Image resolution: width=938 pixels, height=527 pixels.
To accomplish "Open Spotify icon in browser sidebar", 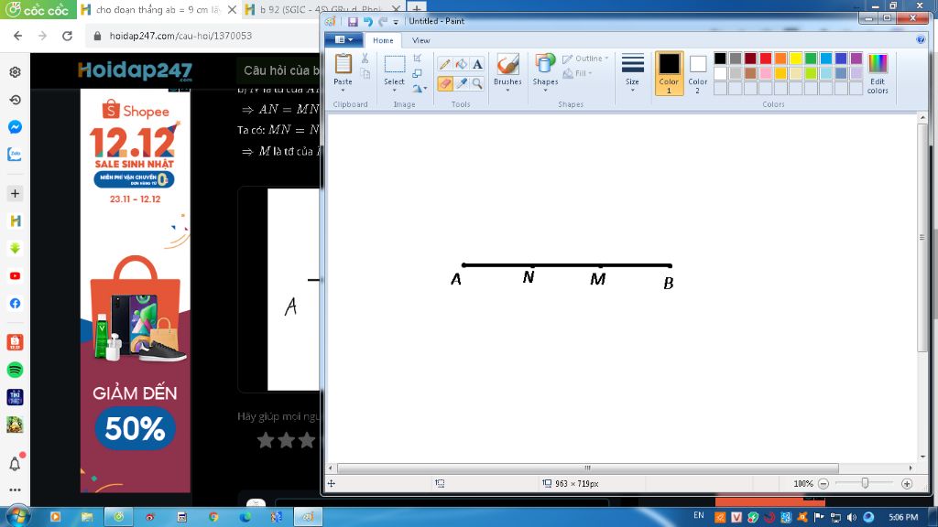I will [15, 370].
